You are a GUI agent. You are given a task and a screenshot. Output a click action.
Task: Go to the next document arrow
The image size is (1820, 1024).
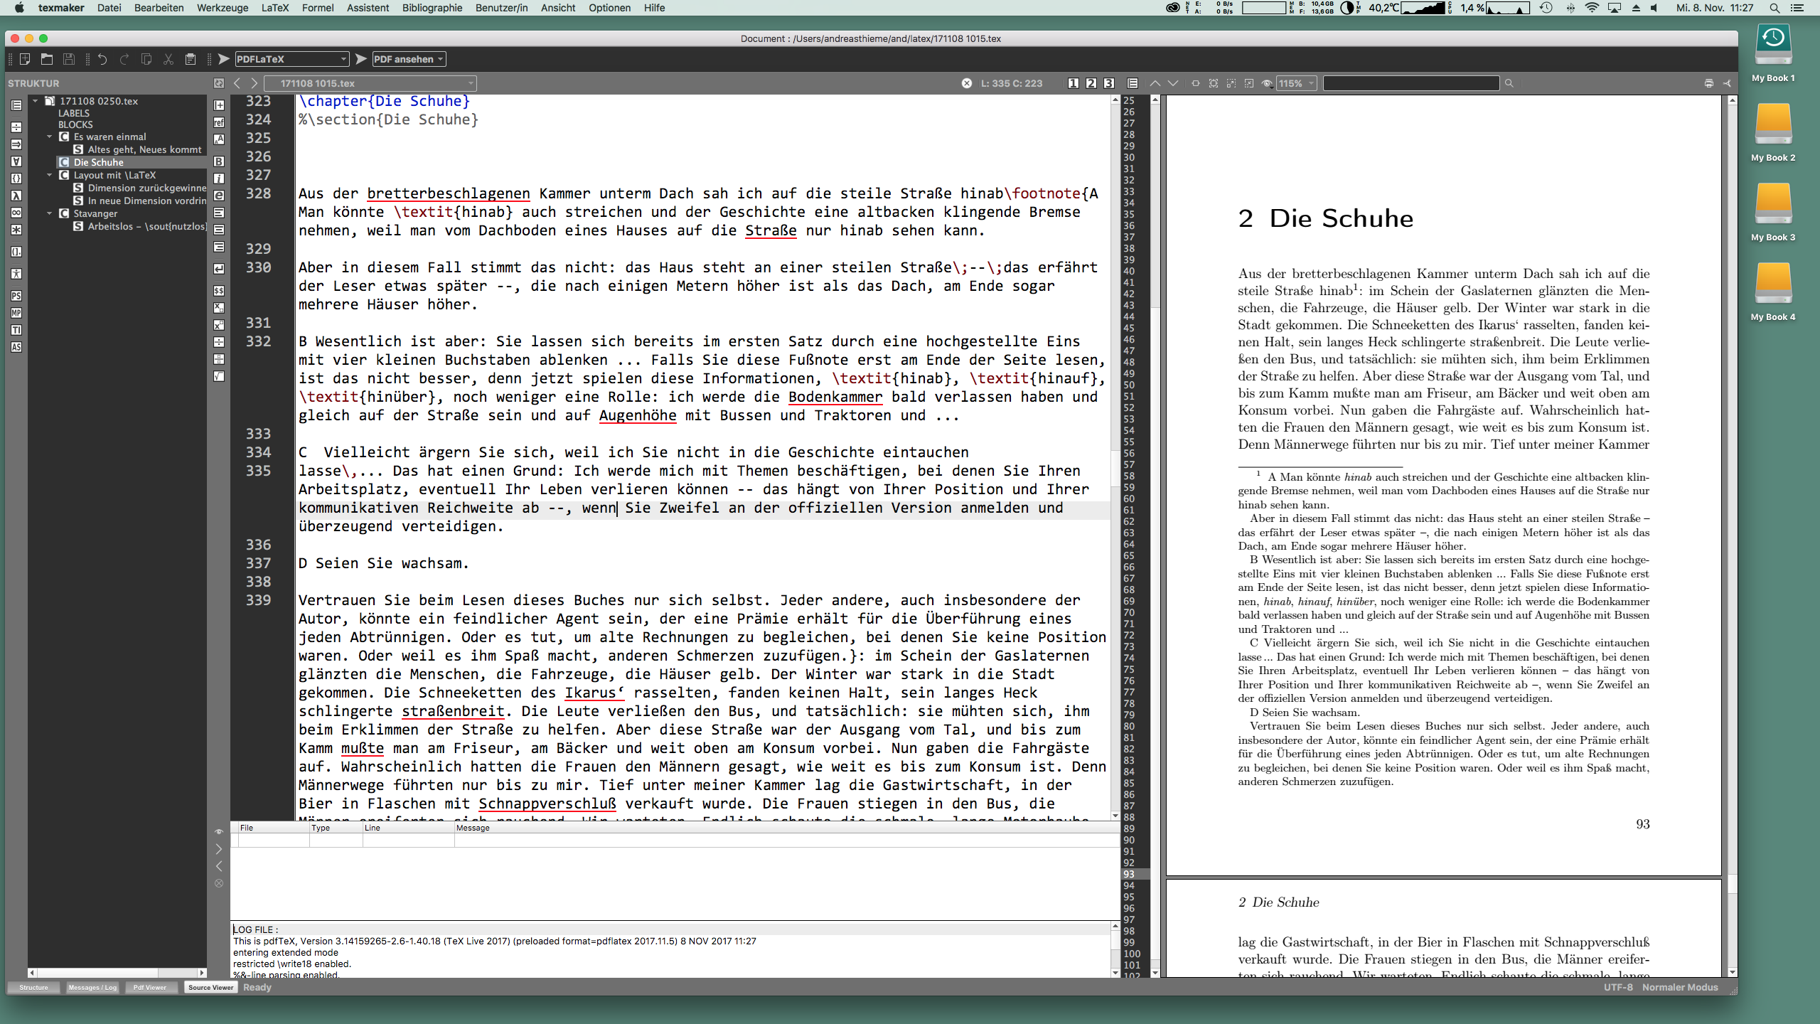(x=254, y=83)
